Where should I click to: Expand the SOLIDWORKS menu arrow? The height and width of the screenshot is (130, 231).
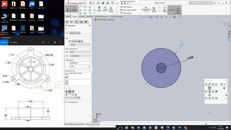coord(84,3)
